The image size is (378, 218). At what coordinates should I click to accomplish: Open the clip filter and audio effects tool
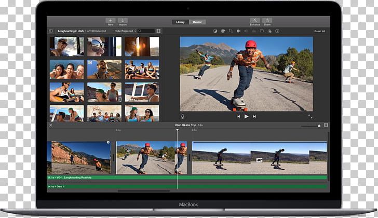(269, 31)
